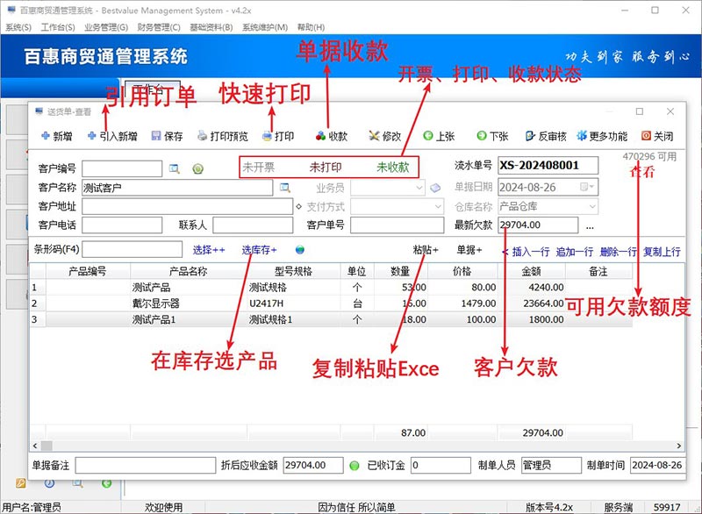This screenshot has width=702, height=514.
Task: Click the 条形码(F4) barcode input
Action: pos(133,249)
